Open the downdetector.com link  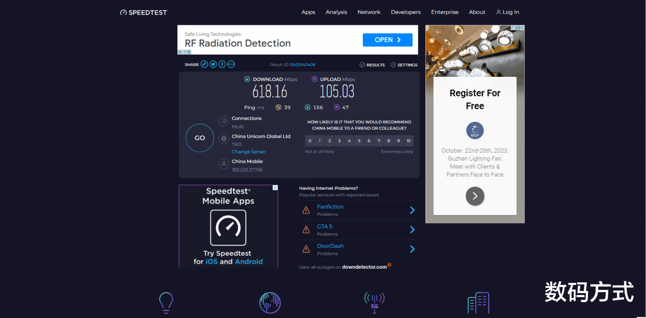click(x=364, y=267)
